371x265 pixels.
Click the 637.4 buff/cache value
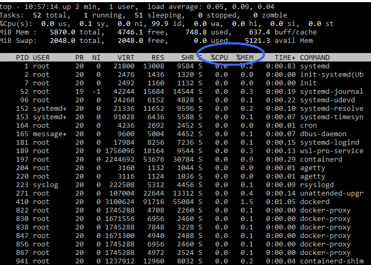click(260, 32)
